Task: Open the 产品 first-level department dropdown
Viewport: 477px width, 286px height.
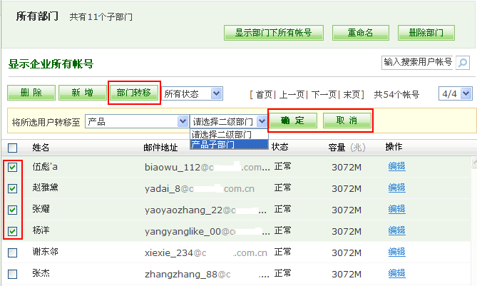Action: click(137, 121)
